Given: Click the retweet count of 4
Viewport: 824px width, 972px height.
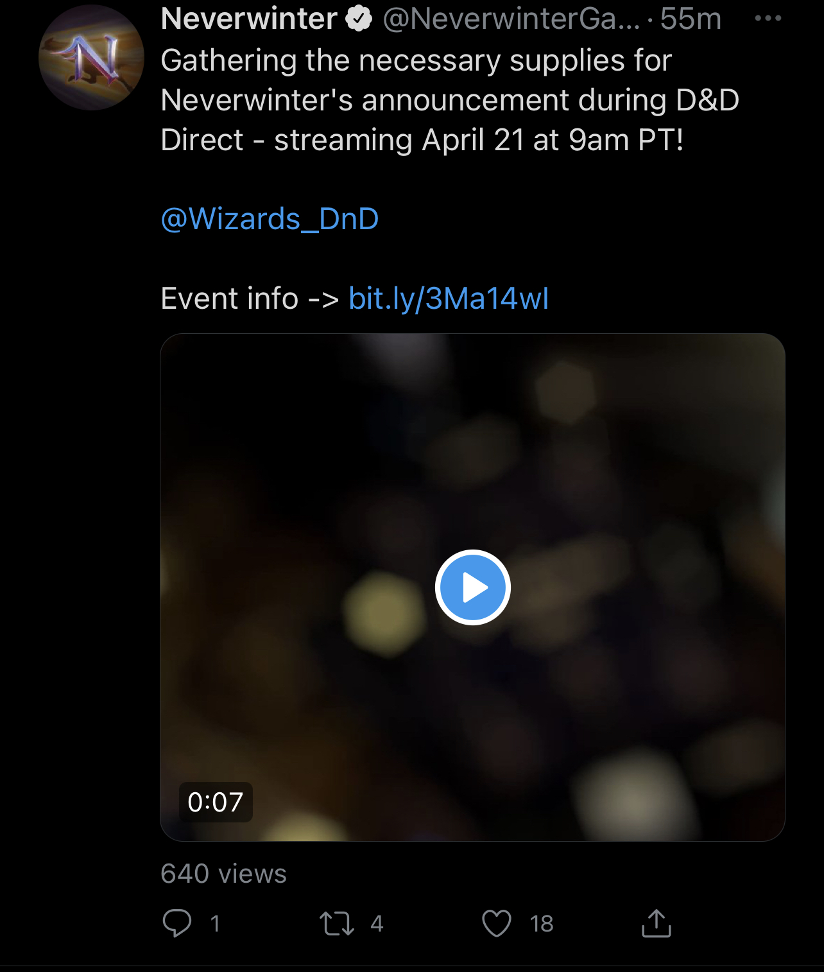Looking at the screenshot, I should (x=377, y=924).
